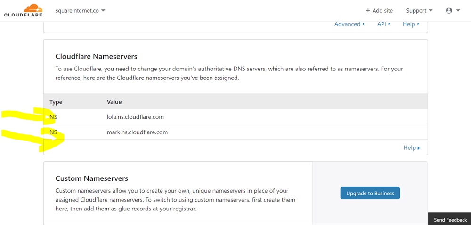Click NS type in lola row
The height and width of the screenshot is (225, 471).
pyautogui.click(x=53, y=117)
